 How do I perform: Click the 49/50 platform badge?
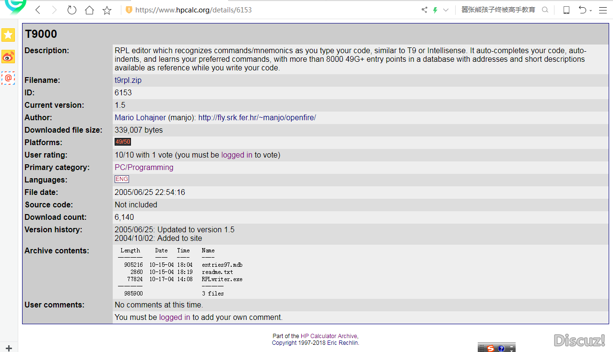tap(123, 142)
